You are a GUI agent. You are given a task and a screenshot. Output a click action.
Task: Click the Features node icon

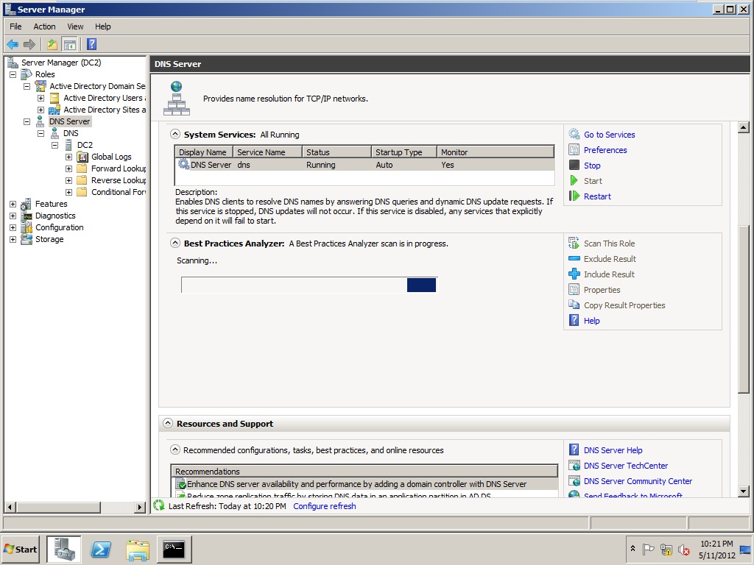coord(27,204)
